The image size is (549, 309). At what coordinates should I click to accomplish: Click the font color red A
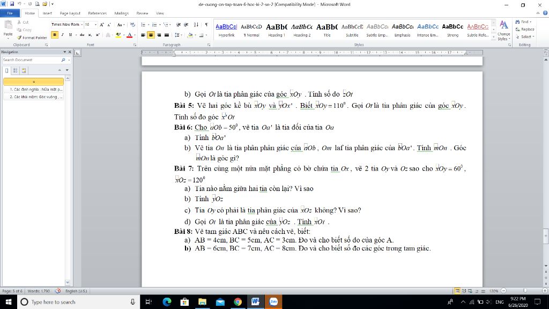tap(130, 35)
